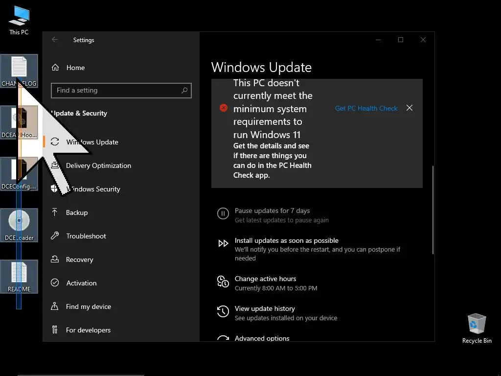Focus the Find a setting search box
This screenshot has height=376, width=501.
tap(121, 91)
